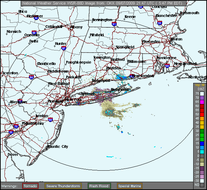Click the Springfield city label
207x190 pixels.
click(x=125, y=47)
